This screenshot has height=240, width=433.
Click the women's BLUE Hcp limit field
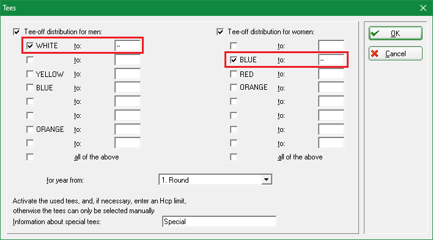point(331,60)
